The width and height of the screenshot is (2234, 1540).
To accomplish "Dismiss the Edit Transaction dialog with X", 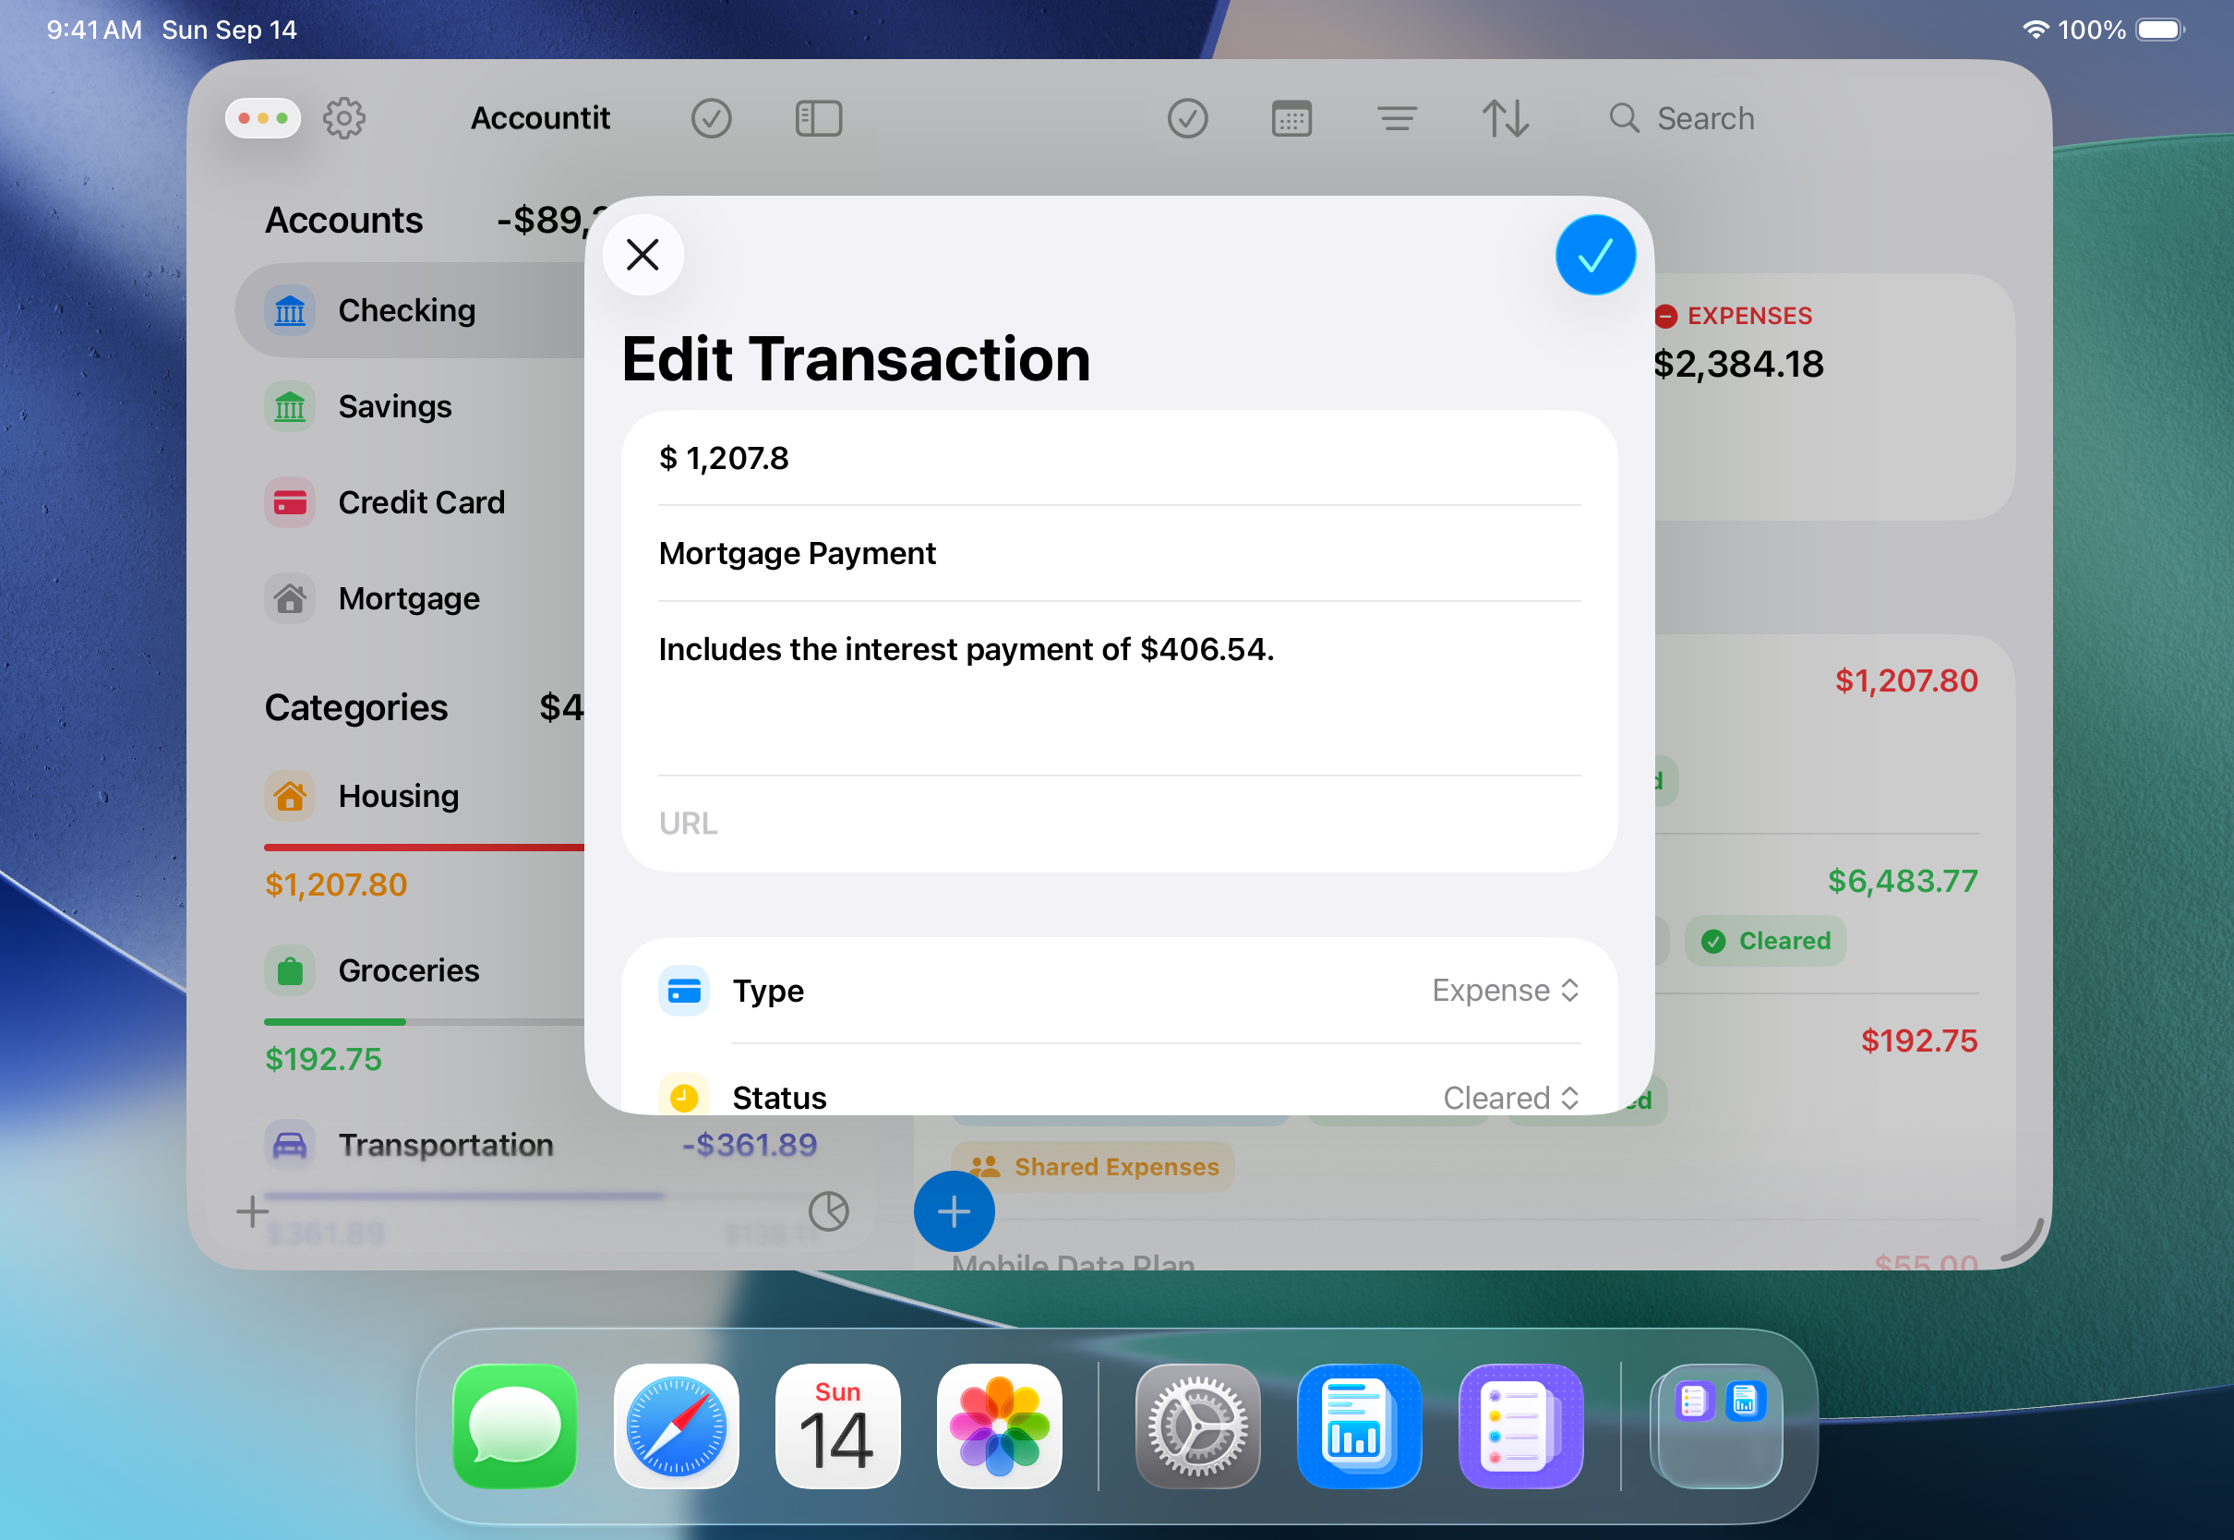I will click(x=643, y=256).
